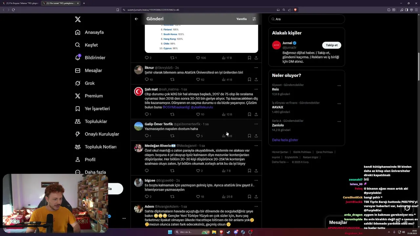Reply to Medeğan Riverio's comment
Image resolution: width=420 pixels, height=236 pixels.
pyautogui.click(x=147, y=171)
